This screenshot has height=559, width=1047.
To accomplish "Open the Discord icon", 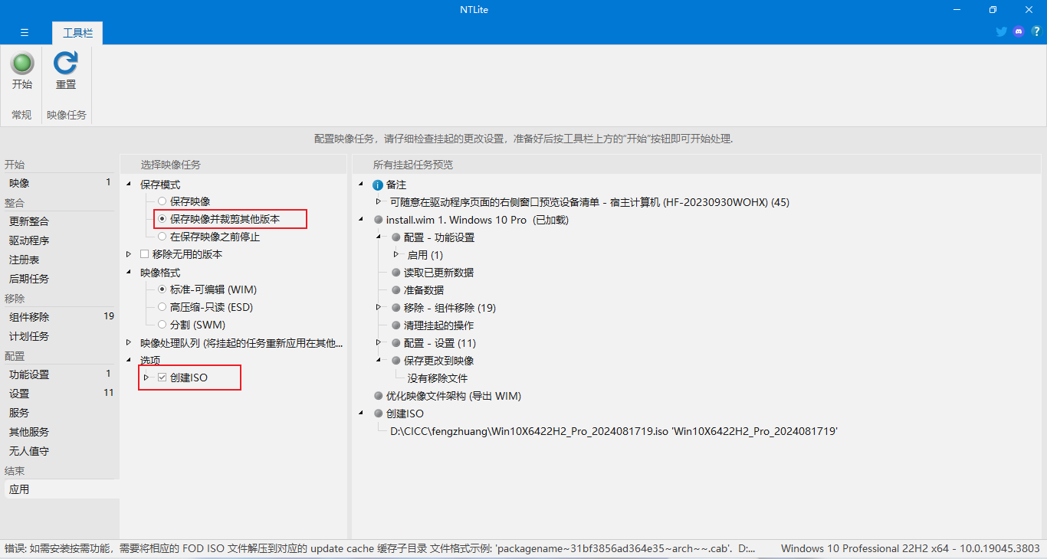I will pos(1019,31).
